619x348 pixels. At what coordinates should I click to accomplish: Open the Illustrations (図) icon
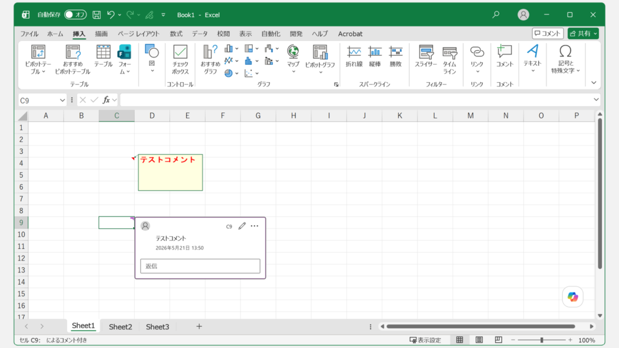click(152, 51)
